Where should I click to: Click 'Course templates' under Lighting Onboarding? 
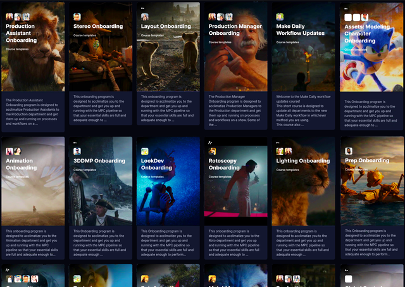(x=287, y=170)
